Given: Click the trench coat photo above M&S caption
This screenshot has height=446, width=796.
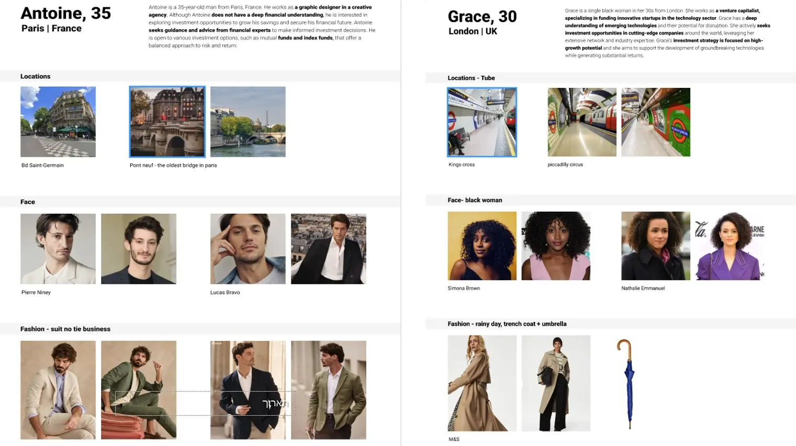Looking at the screenshot, I should click(482, 383).
